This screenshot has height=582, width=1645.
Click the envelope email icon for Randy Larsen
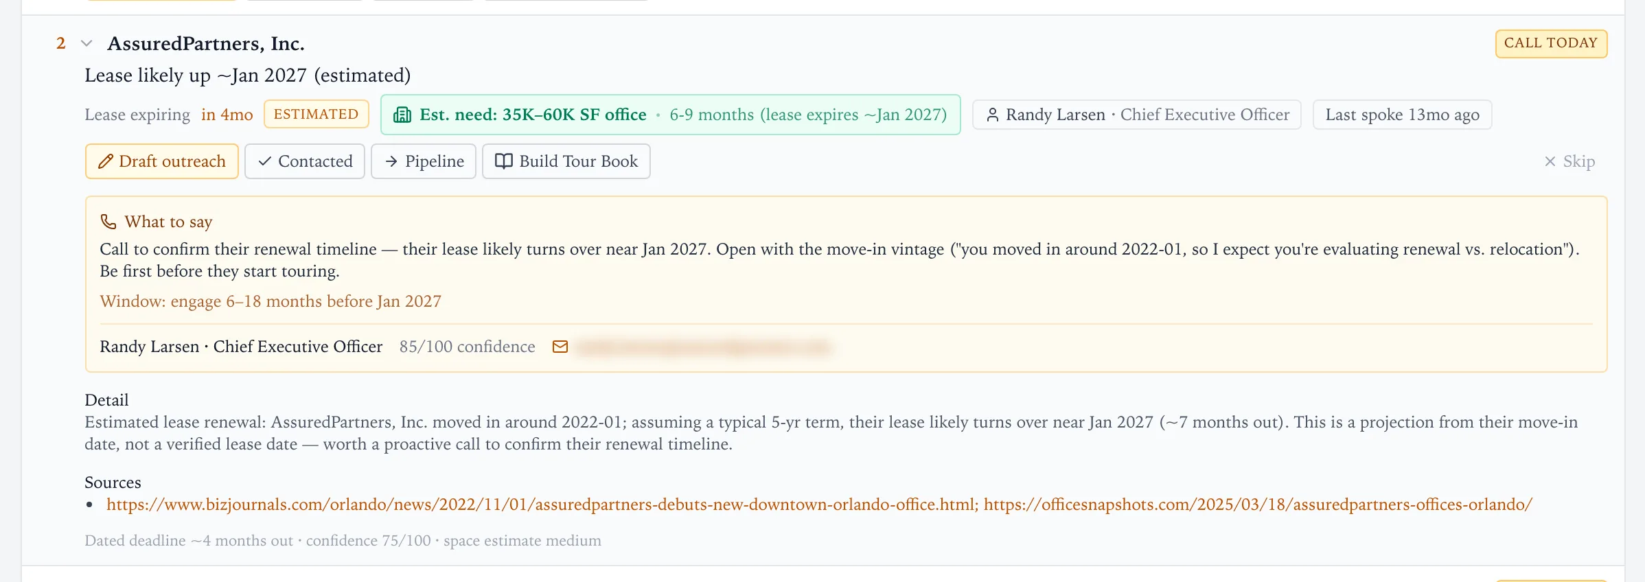point(560,347)
